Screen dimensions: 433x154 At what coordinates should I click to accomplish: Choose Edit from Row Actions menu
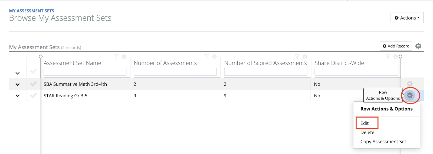365,123
